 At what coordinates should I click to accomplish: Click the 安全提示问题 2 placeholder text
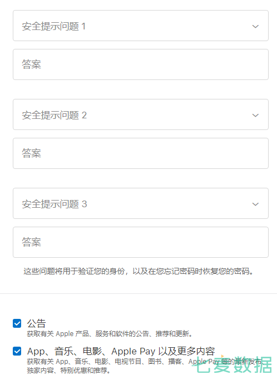coord(55,115)
